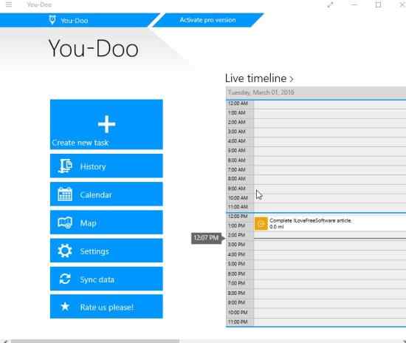Click the horizontal scrollbar thumb
406x343 pixels.
coord(94,341)
